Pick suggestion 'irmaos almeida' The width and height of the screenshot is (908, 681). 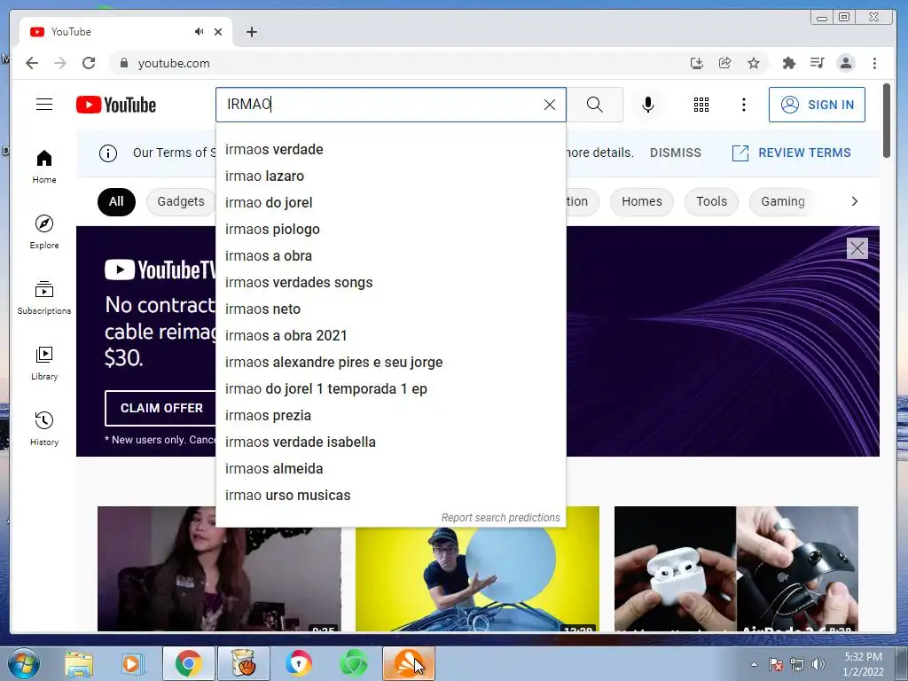(391, 469)
